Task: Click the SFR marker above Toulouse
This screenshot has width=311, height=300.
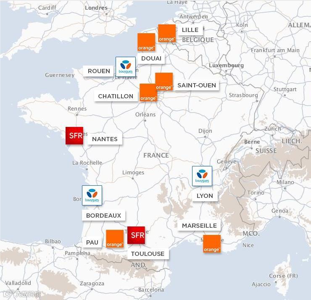Action: coord(136,235)
